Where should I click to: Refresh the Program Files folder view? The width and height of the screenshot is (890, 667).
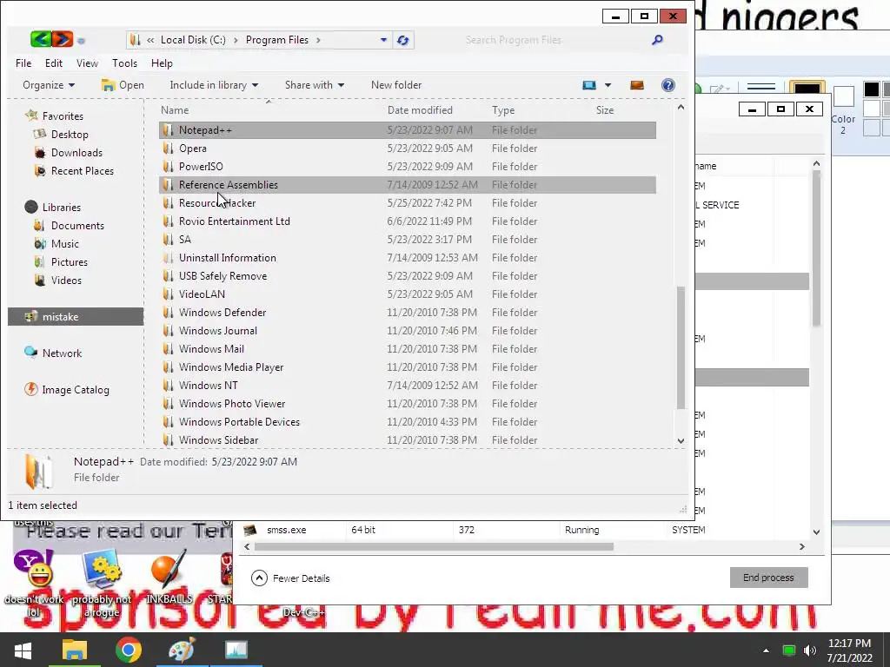pyautogui.click(x=403, y=40)
